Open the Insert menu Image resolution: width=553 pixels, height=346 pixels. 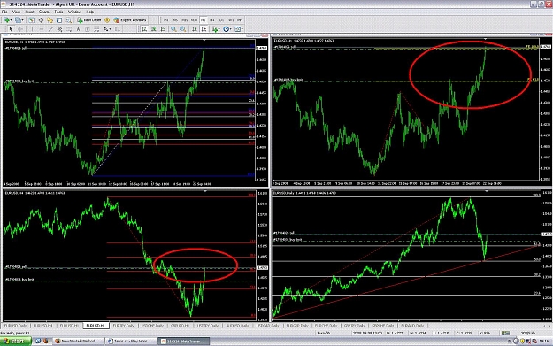pyautogui.click(x=29, y=12)
